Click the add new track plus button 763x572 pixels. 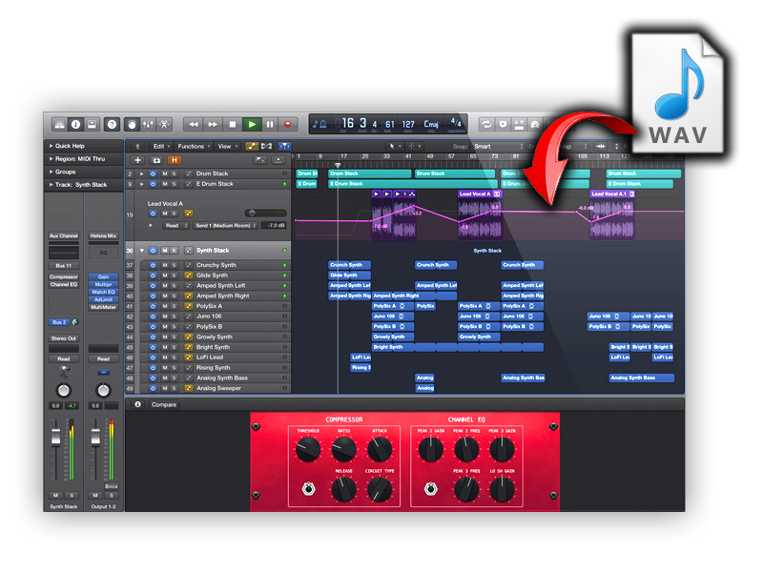pos(137,160)
